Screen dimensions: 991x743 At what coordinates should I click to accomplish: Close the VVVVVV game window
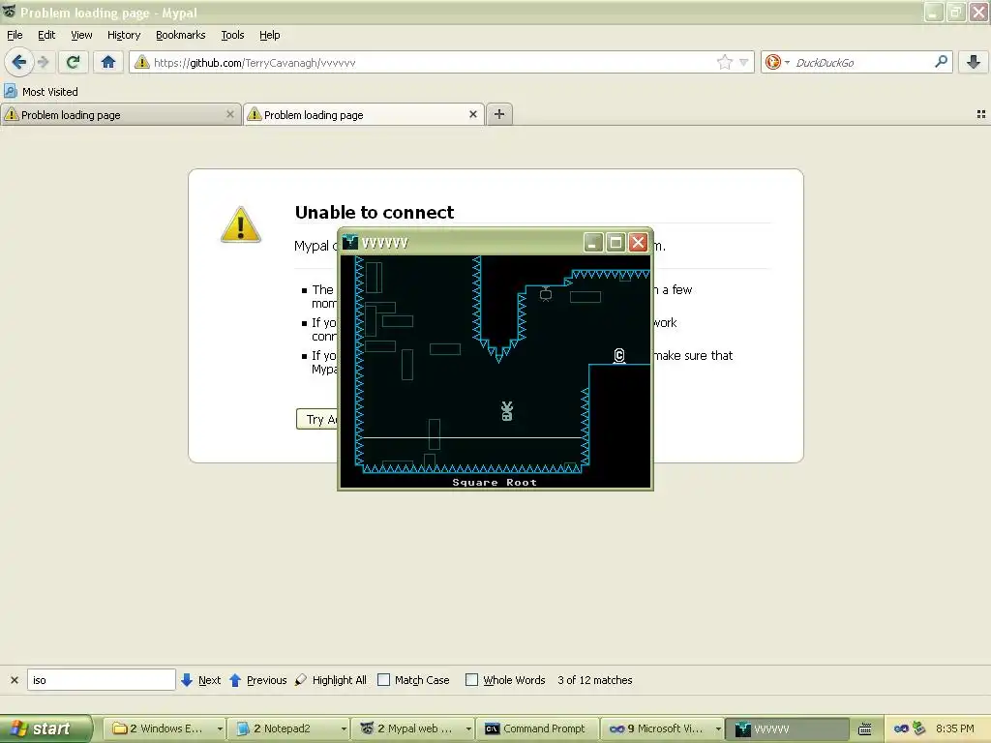click(639, 242)
